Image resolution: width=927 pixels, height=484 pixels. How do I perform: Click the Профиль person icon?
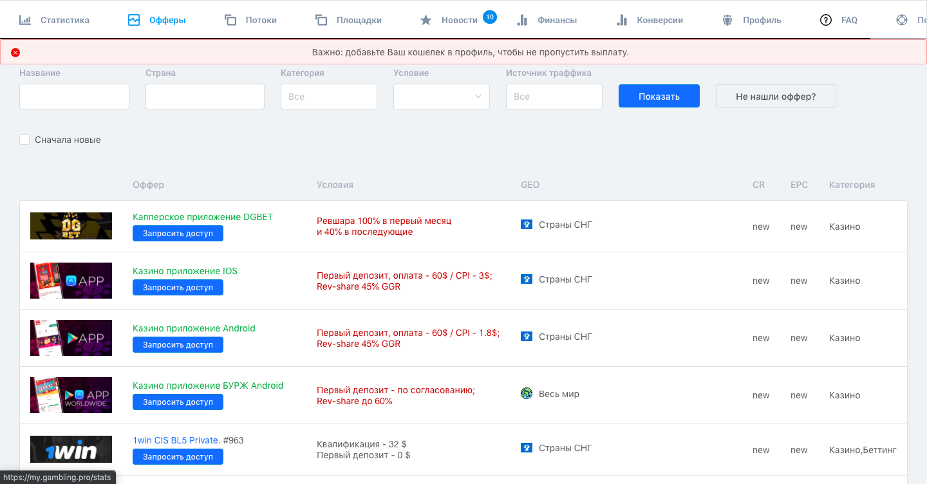coord(727,20)
